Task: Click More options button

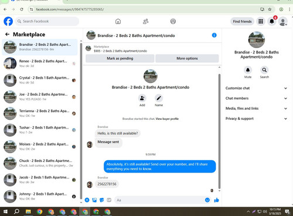Action: click(x=187, y=58)
